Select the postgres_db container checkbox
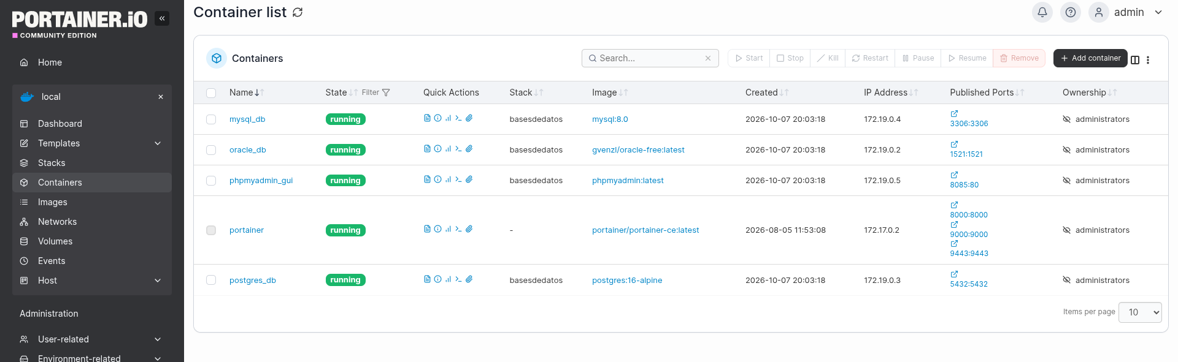Screen dimensions: 1178x362 [211, 280]
